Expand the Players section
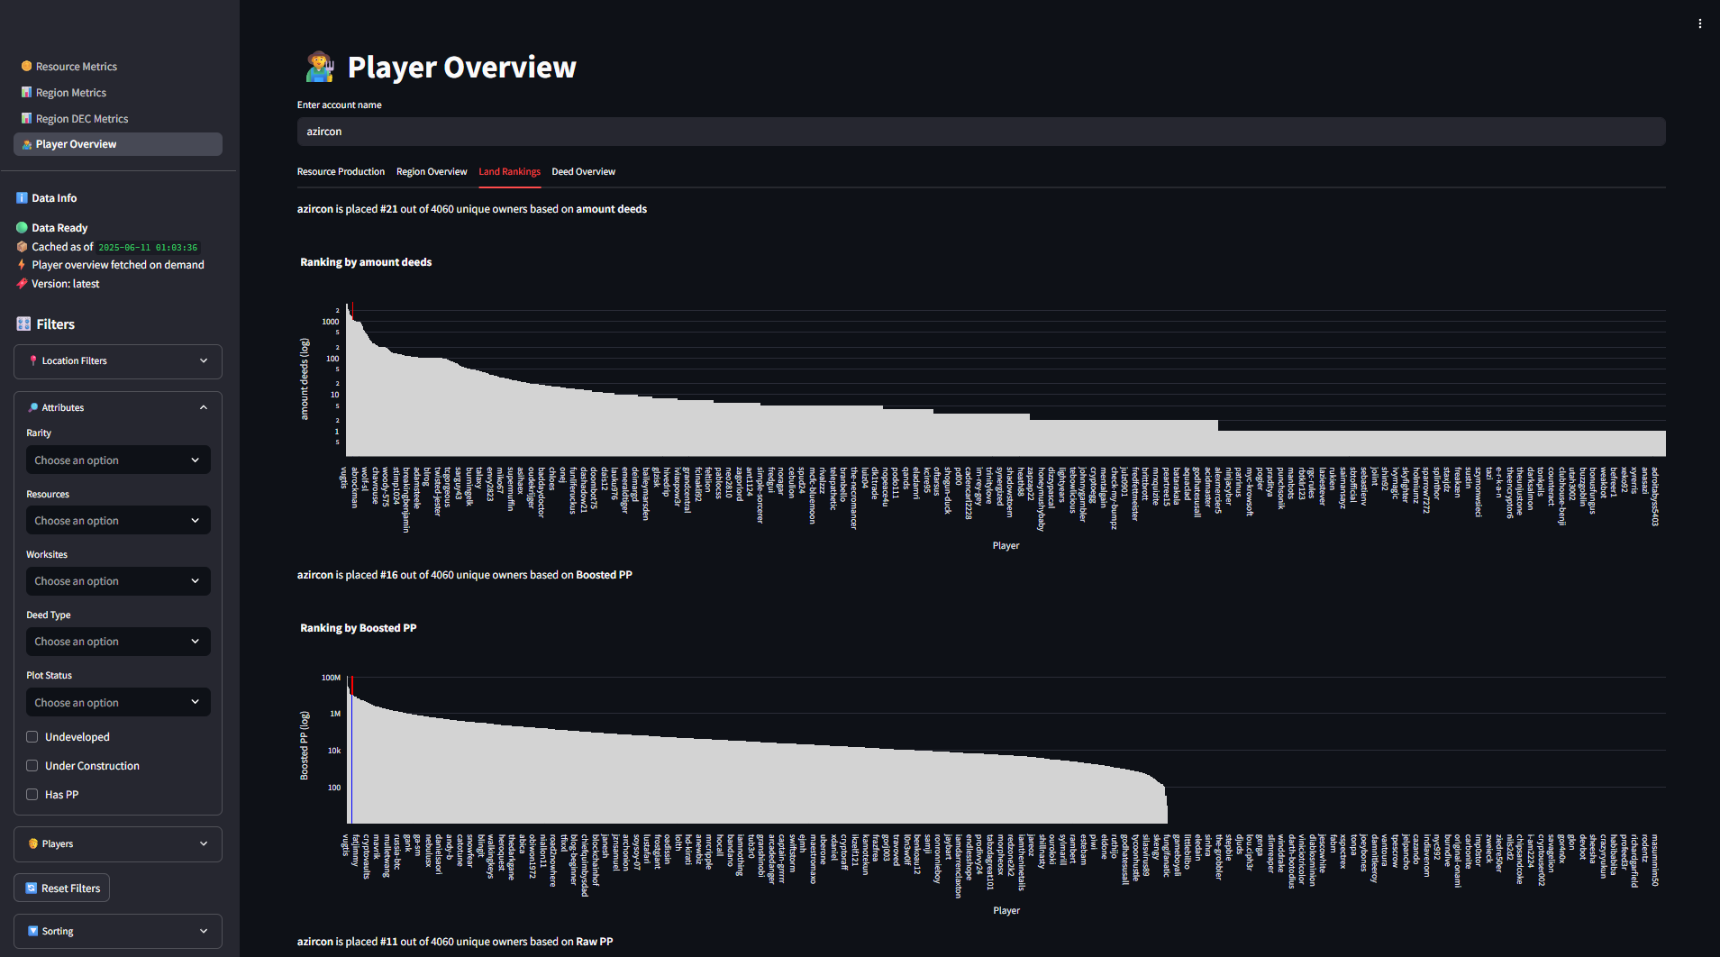Image resolution: width=1720 pixels, height=957 pixels. pyautogui.click(x=118, y=843)
